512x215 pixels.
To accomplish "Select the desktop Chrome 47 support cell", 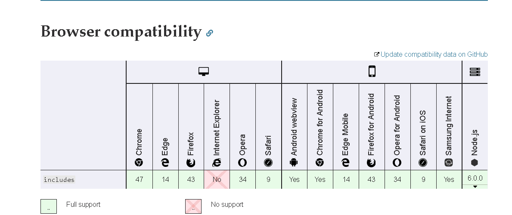I will pos(140,179).
